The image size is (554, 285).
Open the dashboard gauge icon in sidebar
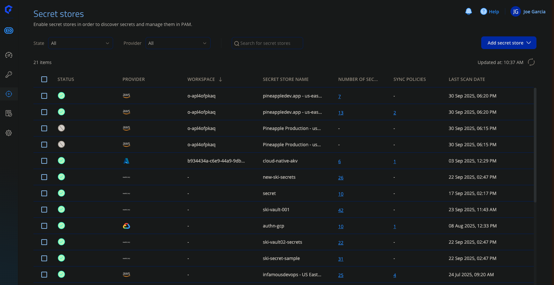tap(9, 55)
